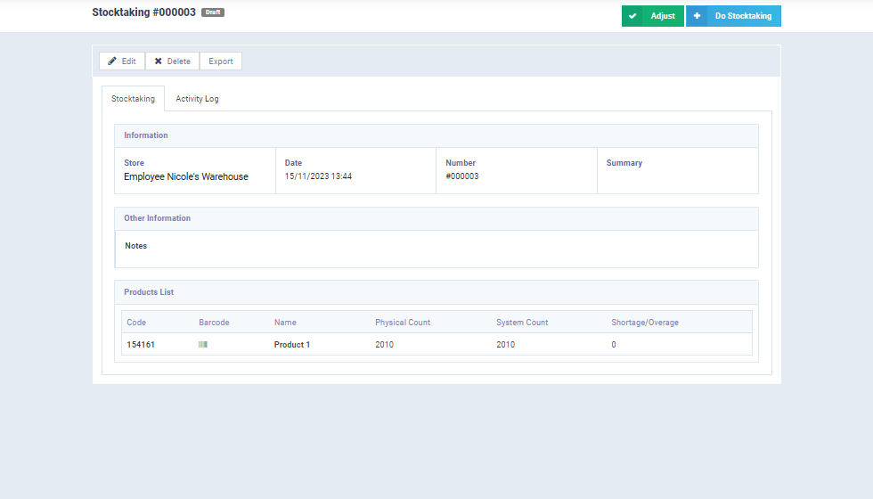Image resolution: width=873 pixels, height=499 pixels.
Task: Click the green Adjust button
Action: (x=652, y=16)
